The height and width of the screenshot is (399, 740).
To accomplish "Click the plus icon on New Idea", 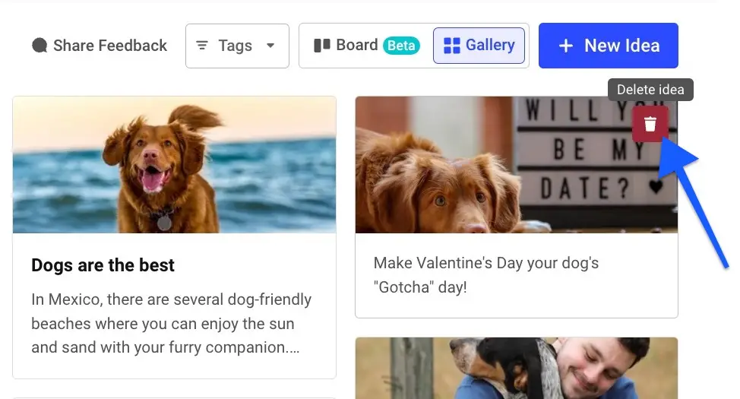I will (x=566, y=46).
